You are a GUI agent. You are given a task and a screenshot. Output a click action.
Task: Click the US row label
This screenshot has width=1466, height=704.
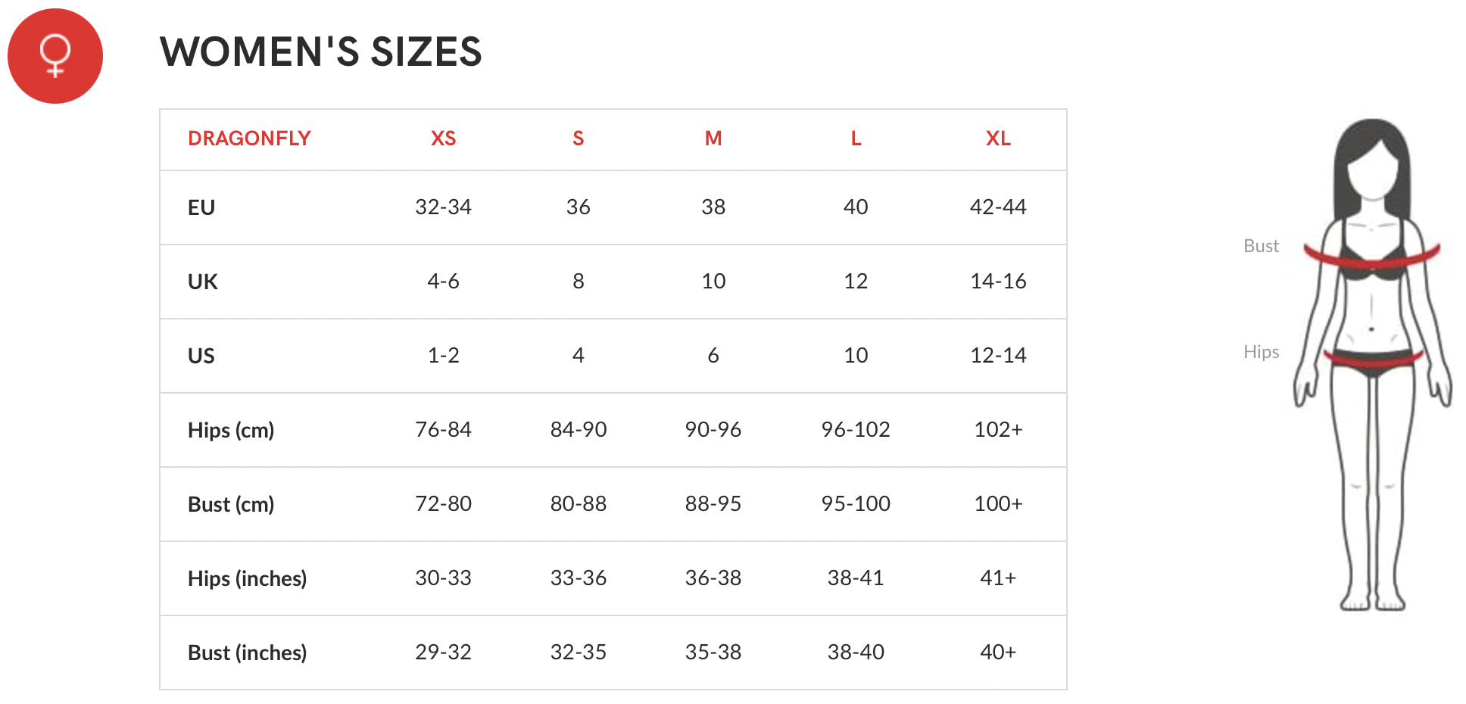[201, 356]
